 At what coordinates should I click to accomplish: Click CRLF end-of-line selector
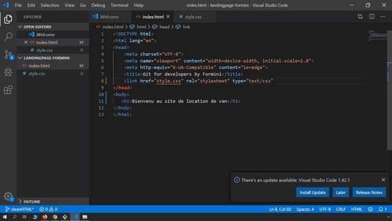341,209
